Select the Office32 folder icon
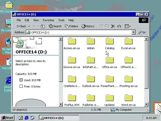Viewport: 161px width, 121px height. [129, 60]
